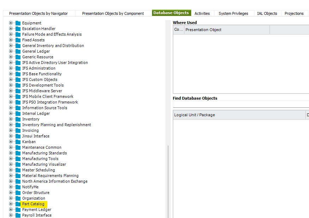Click the Manufacturing Tools folder icon

pos(18,159)
